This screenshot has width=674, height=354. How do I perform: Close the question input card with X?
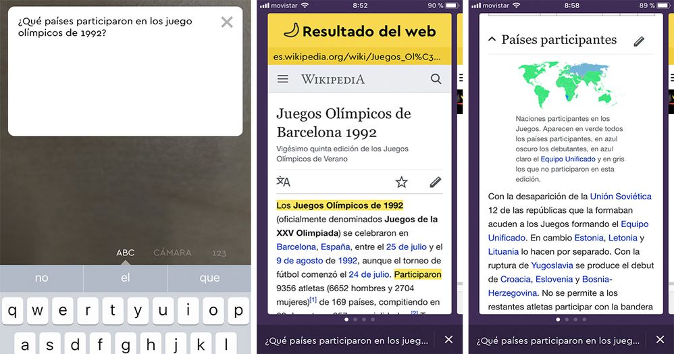click(227, 22)
